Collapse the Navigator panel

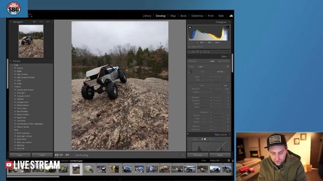pos(11,22)
